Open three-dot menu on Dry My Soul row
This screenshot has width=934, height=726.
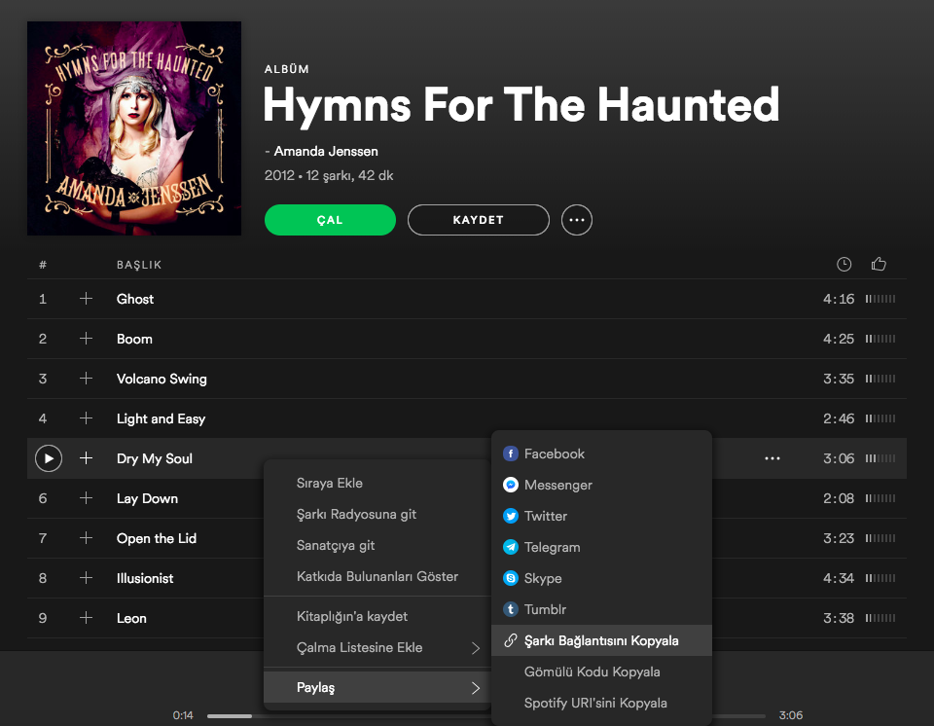[772, 458]
